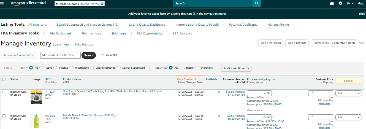The image size is (366, 129).
Task: Expand Add quantity discounts for Glad Trash Bags
Action: coord(325,102)
